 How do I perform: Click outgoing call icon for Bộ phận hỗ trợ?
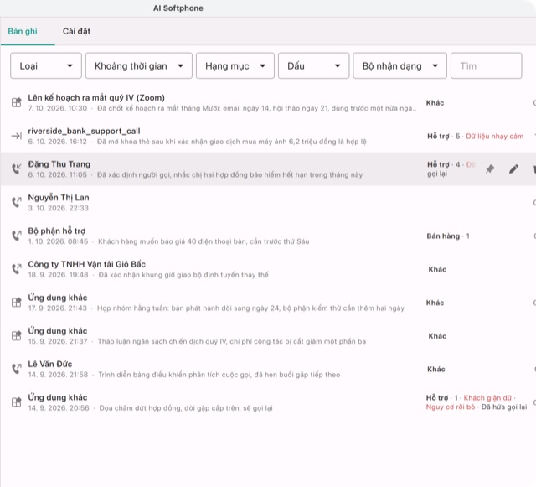click(17, 236)
